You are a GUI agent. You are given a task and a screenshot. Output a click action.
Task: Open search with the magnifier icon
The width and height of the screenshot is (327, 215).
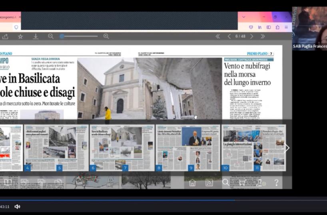pos(225,182)
